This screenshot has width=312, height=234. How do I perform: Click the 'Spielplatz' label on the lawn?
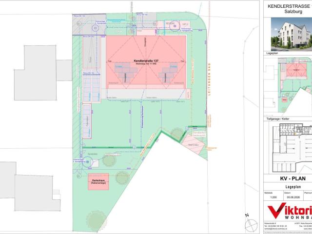pyautogui.click(x=93, y=154)
